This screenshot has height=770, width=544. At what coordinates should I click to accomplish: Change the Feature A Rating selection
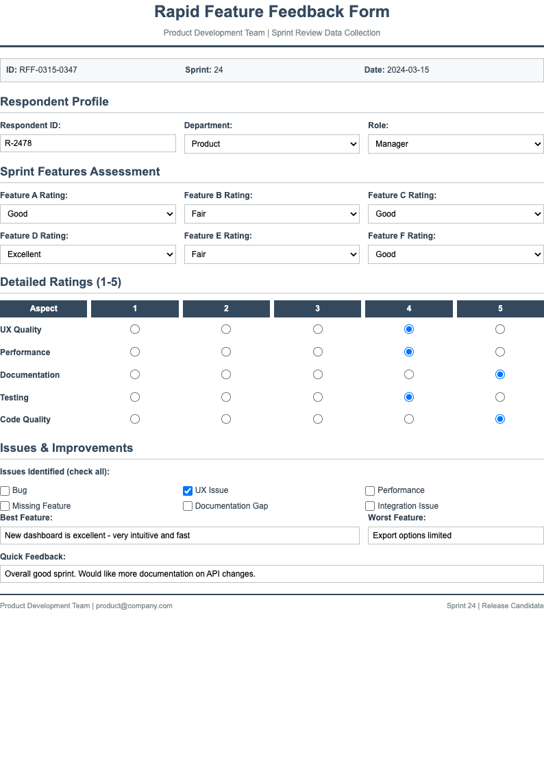(88, 214)
